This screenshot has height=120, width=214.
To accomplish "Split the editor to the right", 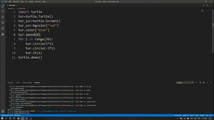I will coord(207,5).
